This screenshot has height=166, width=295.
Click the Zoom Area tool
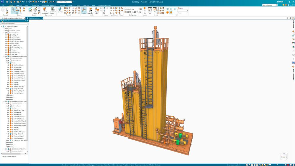pyautogui.click(x=150, y=10)
